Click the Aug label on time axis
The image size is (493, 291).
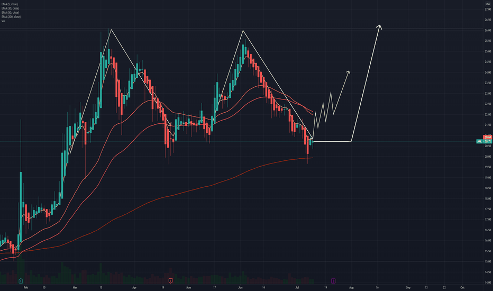(351, 287)
